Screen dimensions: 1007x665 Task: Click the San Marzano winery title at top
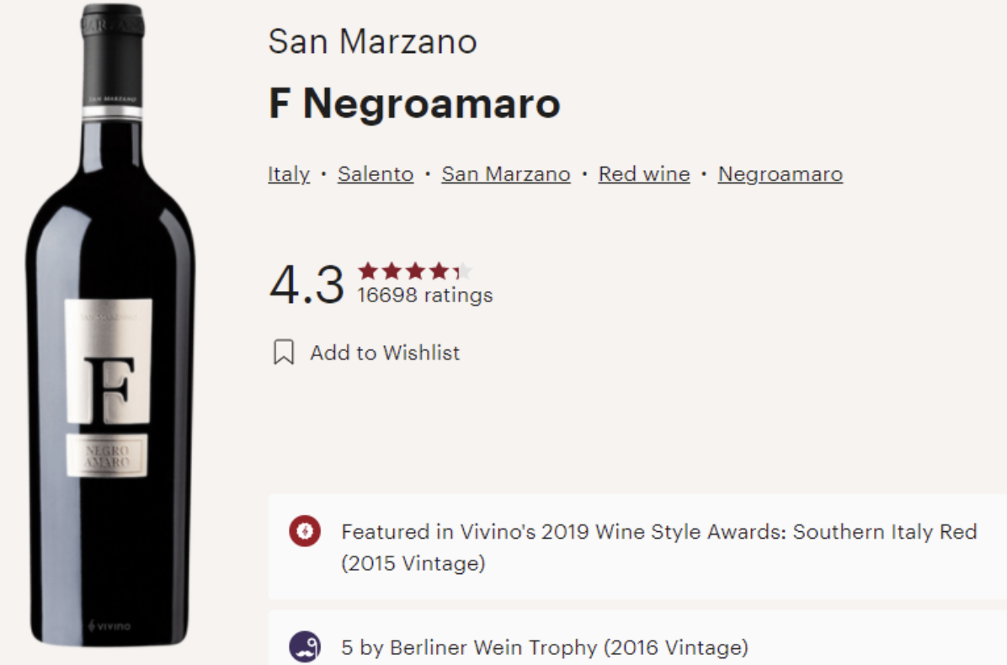372,42
